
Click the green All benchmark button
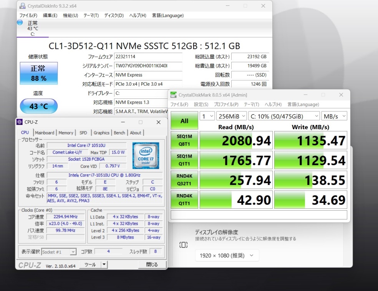(x=184, y=121)
